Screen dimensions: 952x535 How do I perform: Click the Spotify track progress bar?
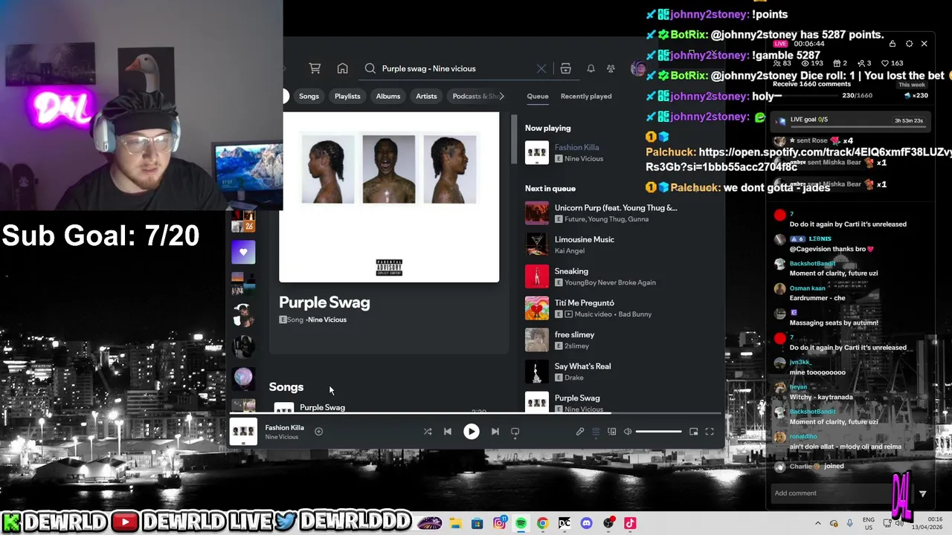[x=476, y=412]
